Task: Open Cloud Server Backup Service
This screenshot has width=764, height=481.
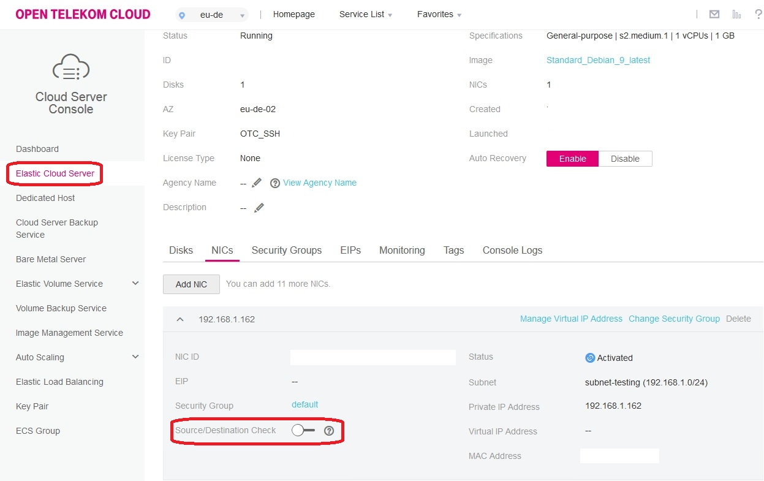Action: (x=57, y=229)
